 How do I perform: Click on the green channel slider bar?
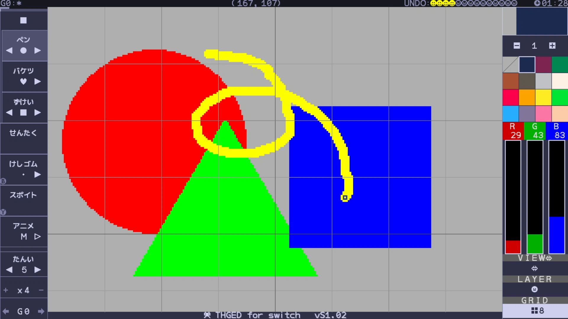point(535,197)
